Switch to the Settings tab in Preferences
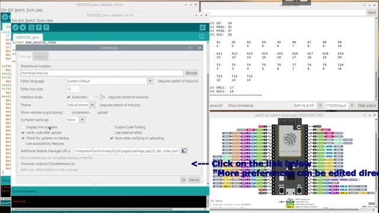This screenshot has height=213, width=379. click(25, 57)
